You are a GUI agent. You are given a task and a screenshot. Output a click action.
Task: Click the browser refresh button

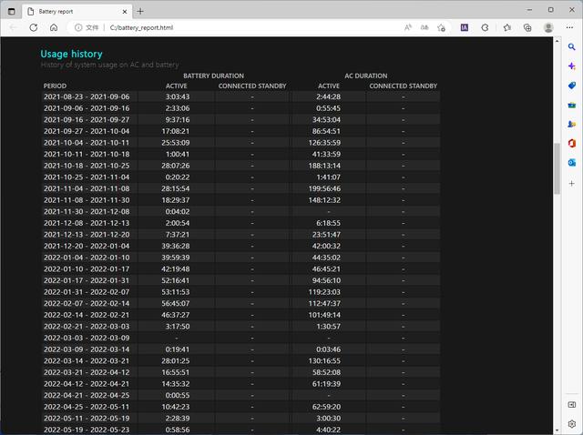[x=32, y=28]
